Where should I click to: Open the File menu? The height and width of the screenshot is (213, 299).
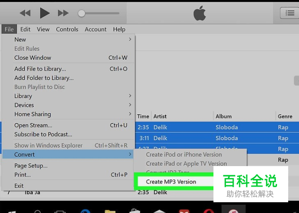9,29
